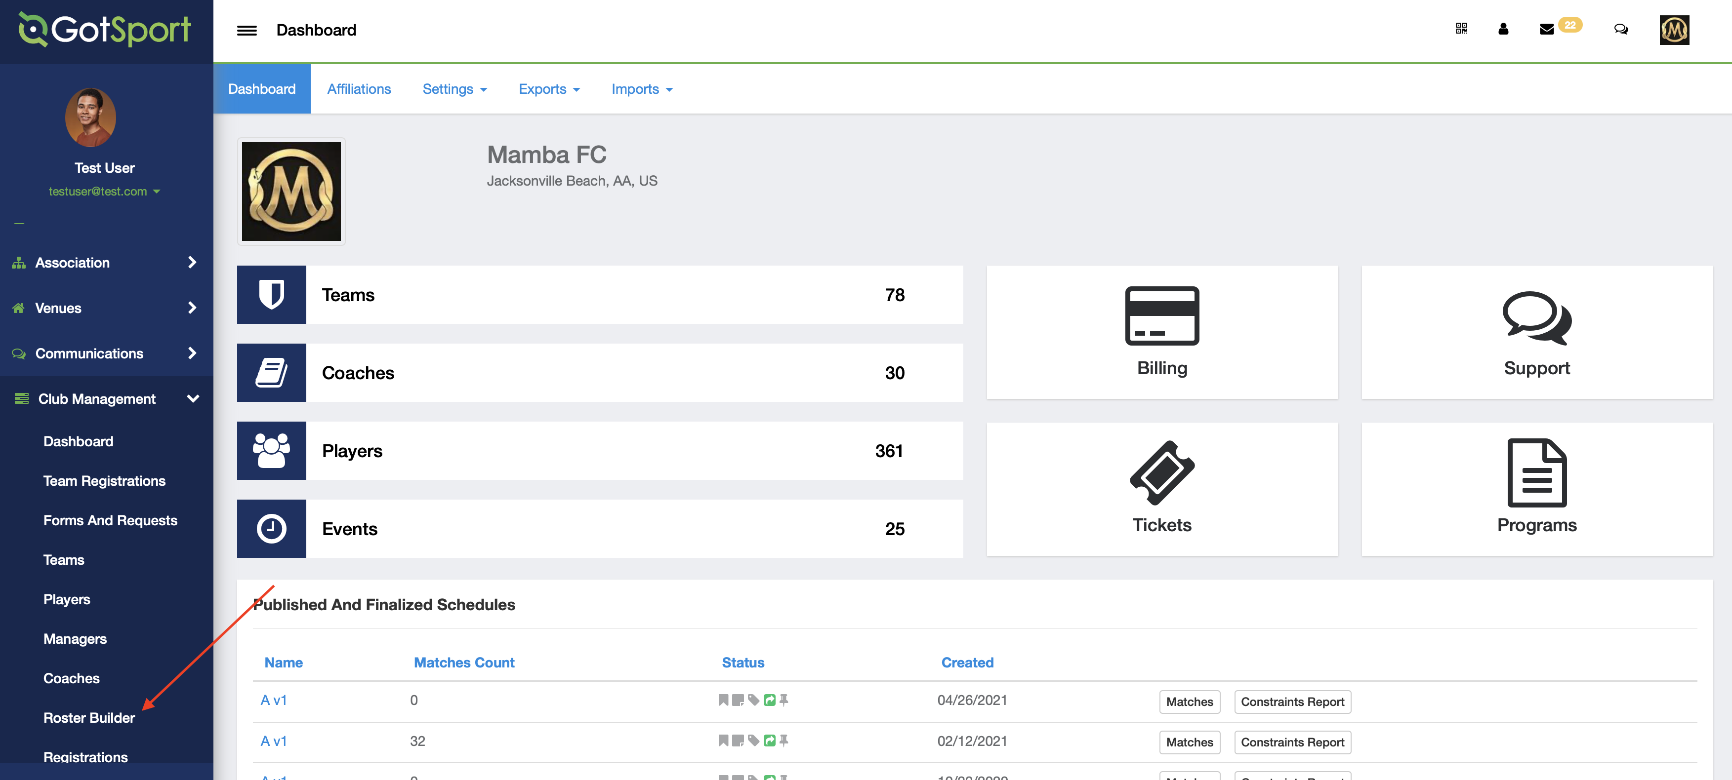Open Teams in the sidebar submenu

[64, 560]
